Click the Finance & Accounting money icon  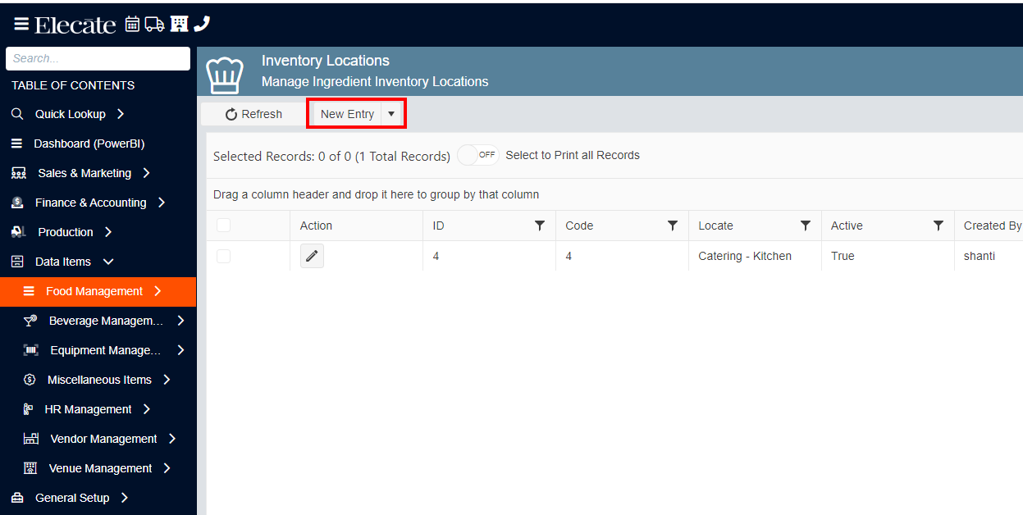(17, 203)
